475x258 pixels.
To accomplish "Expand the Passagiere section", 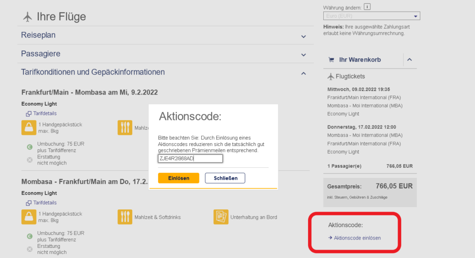I will point(303,55).
